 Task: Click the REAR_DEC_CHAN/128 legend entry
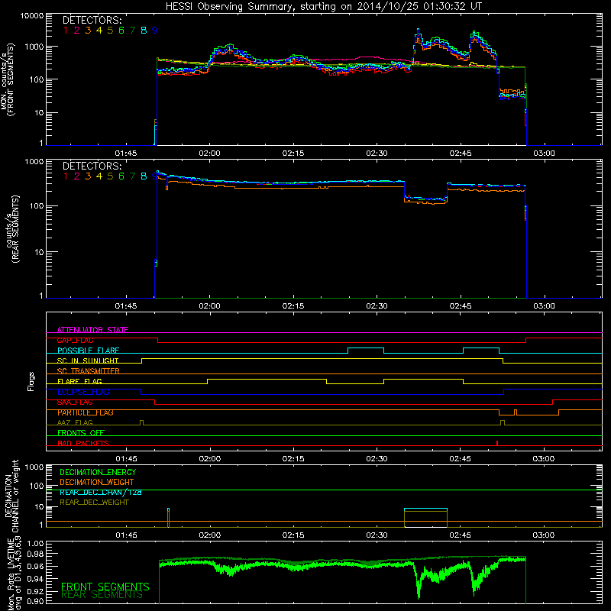pos(101,493)
